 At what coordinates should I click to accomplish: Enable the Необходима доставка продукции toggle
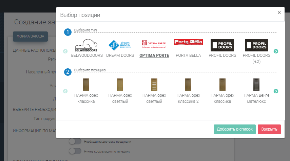click(x=75, y=141)
